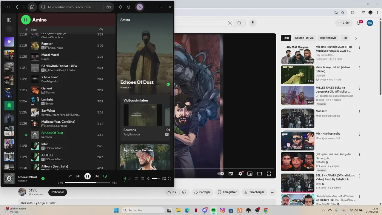The width and height of the screenshot is (382, 215).
Task: Open lyrics microphone icon in Spotify
Action: click(130, 179)
